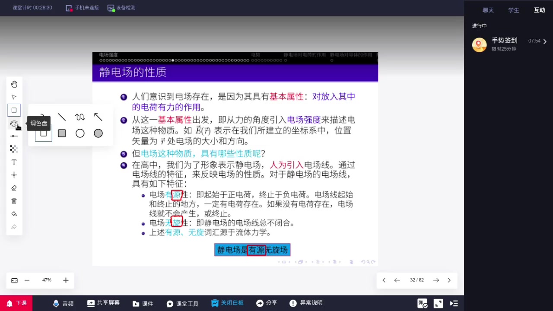This screenshot has height=311, width=553.
Task: Click 进行中 in-progress label
Action: click(479, 26)
